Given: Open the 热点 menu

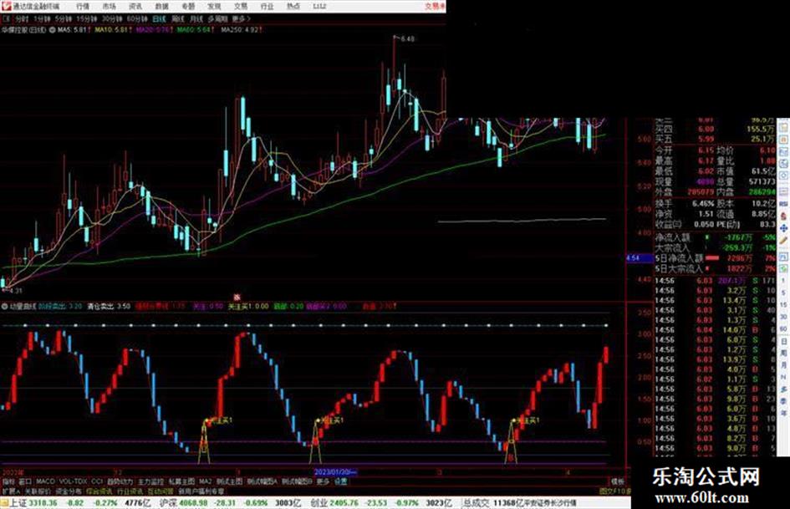Looking at the screenshot, I should pos(293,7).
